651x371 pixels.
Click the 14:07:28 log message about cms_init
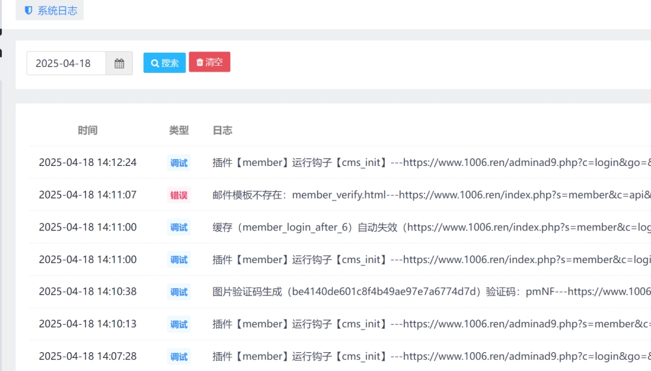point(432,356)
